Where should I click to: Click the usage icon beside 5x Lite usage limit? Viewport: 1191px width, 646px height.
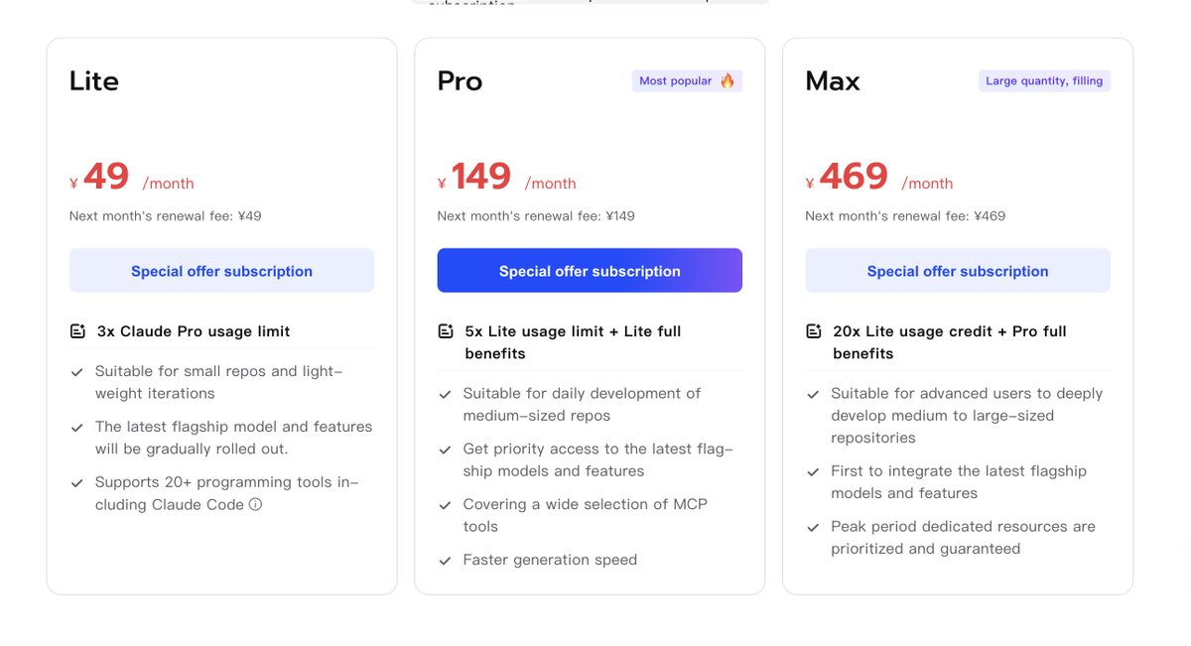[x=446, y=331]
